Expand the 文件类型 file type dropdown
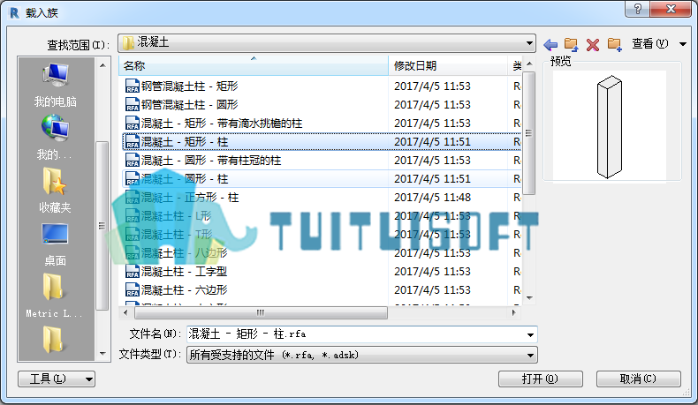698x405 pixels. pyautogui.click(x=530, y=356)
